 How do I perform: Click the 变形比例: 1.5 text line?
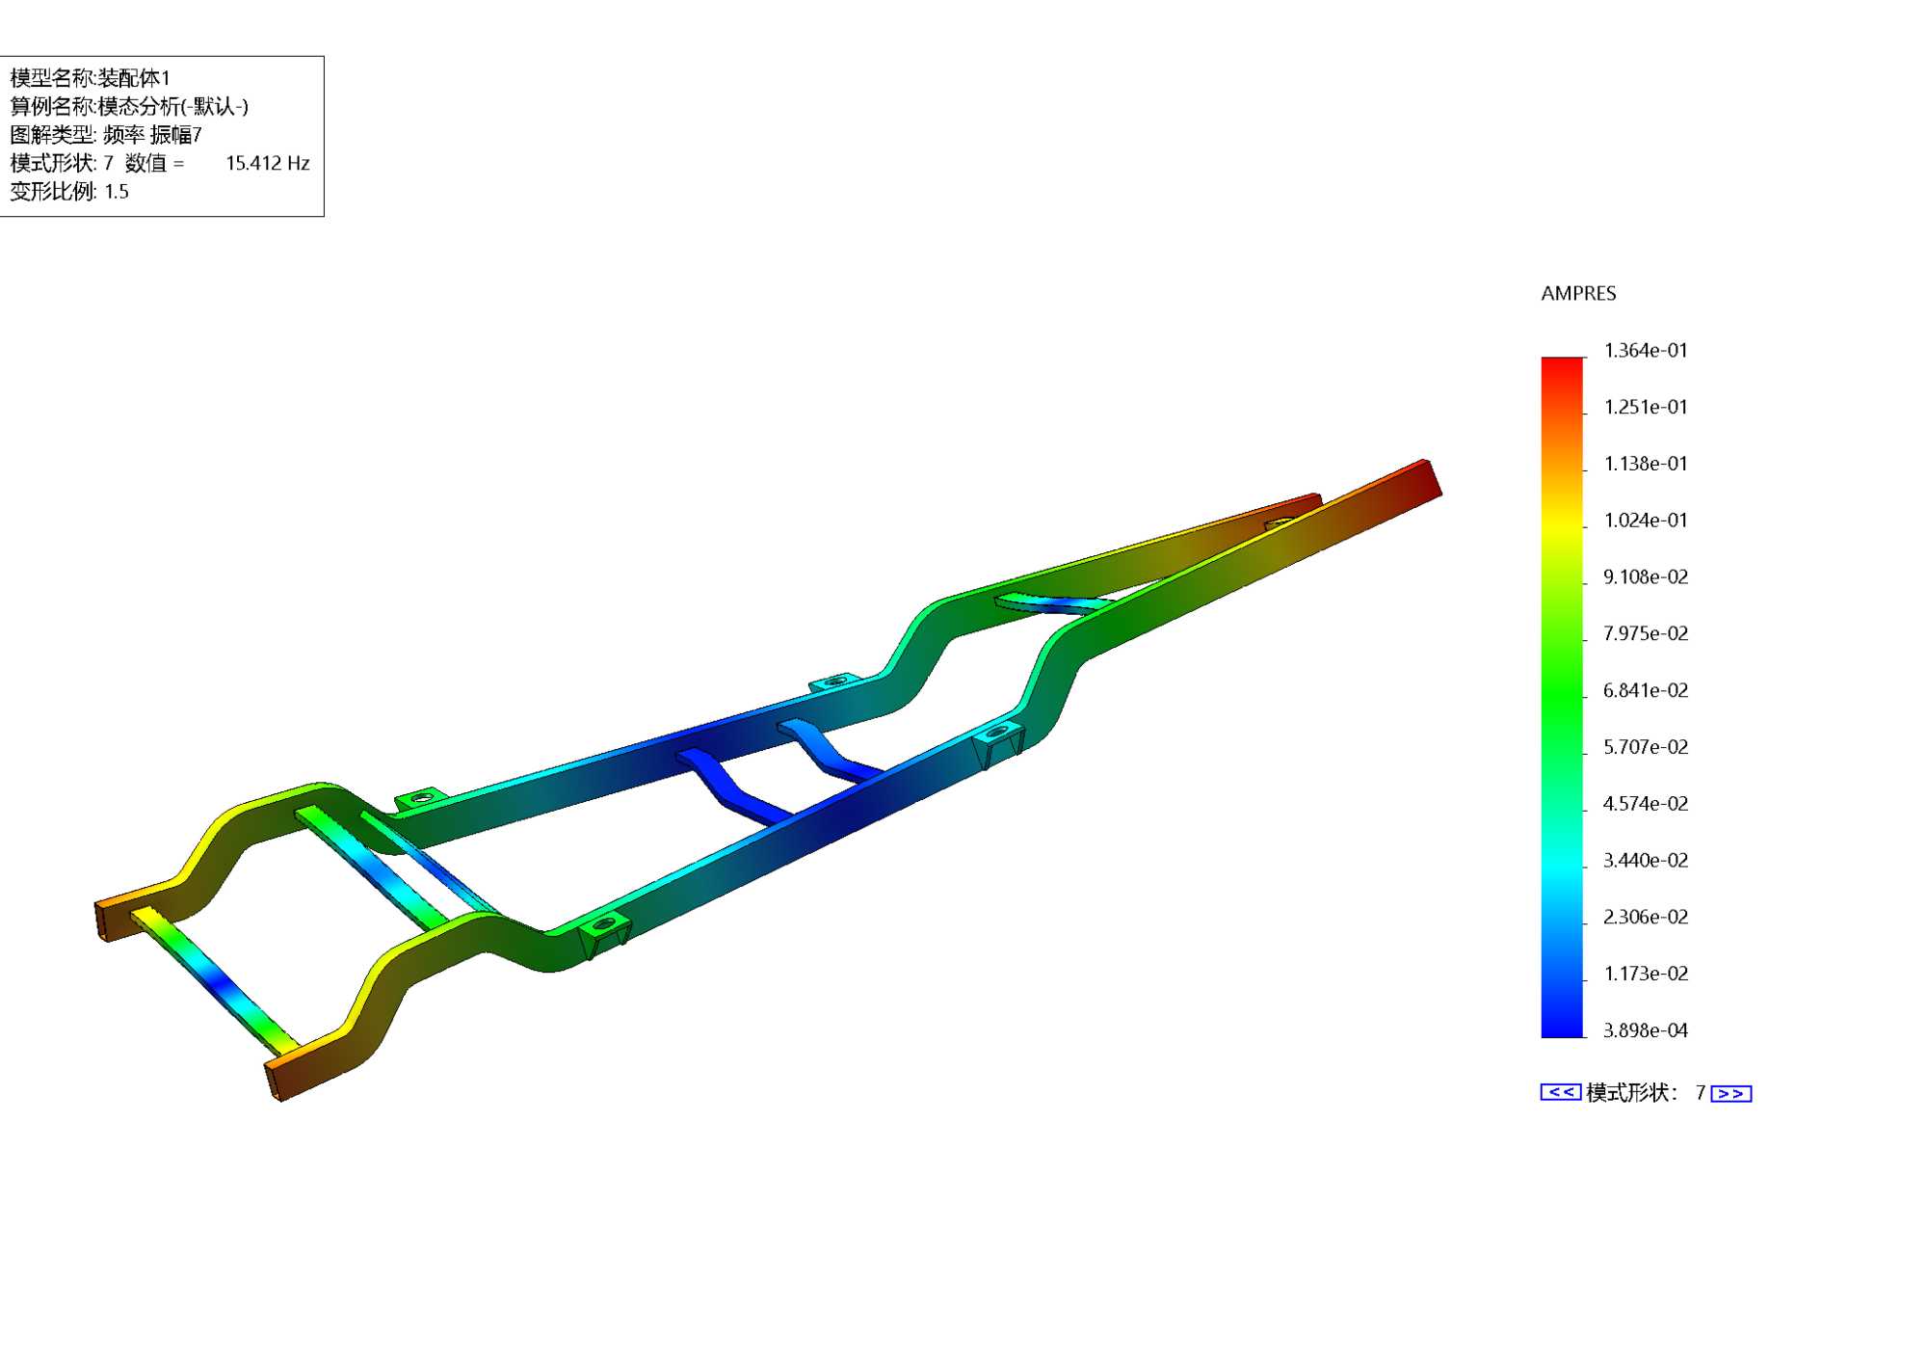[x=69, y=191]
